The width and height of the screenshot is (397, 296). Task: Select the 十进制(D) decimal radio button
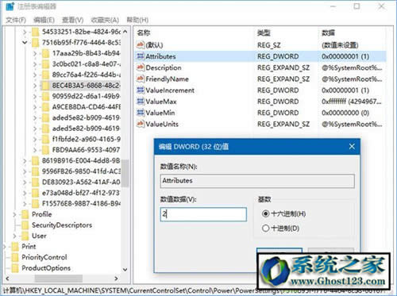(x=265, y=228)
